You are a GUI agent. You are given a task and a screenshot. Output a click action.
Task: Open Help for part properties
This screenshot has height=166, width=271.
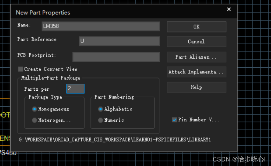[x=196, y=87]
